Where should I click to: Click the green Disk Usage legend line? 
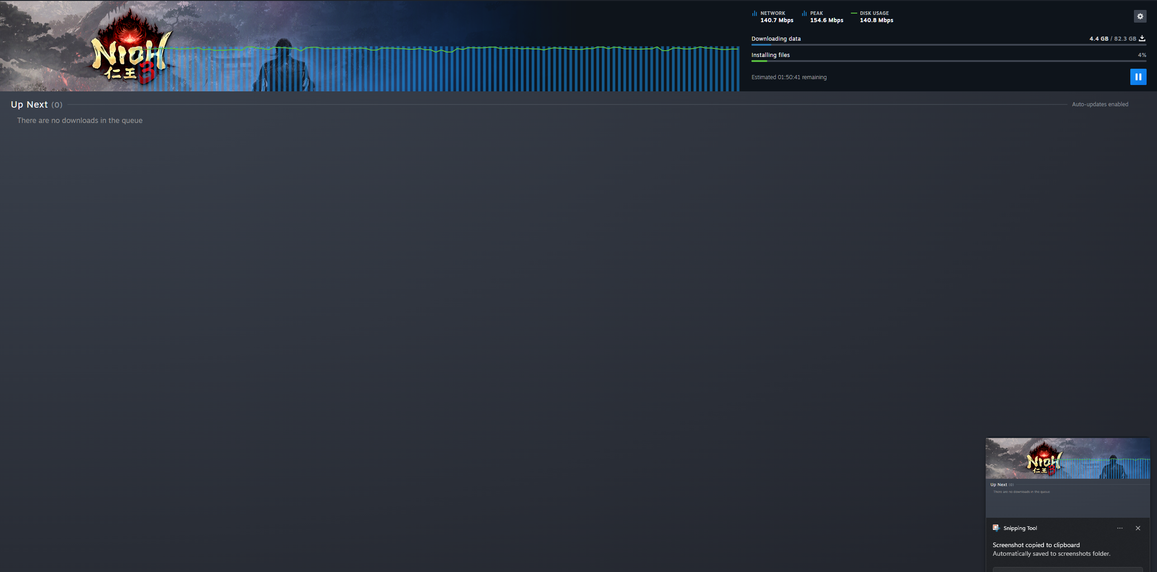coord(854,13)
